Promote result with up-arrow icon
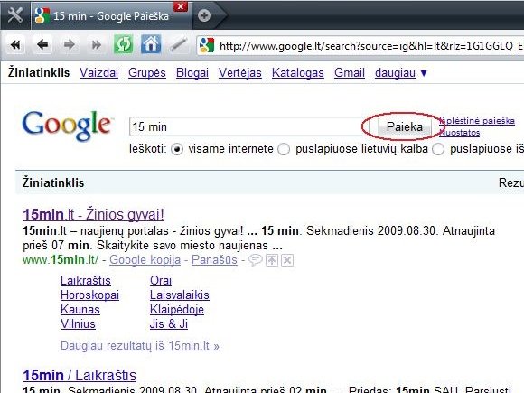 point(272,260)
